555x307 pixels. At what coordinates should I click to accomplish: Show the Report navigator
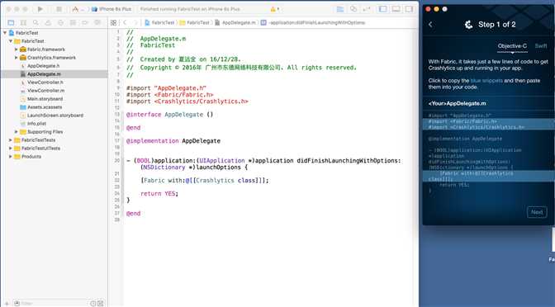coord(97,22)
